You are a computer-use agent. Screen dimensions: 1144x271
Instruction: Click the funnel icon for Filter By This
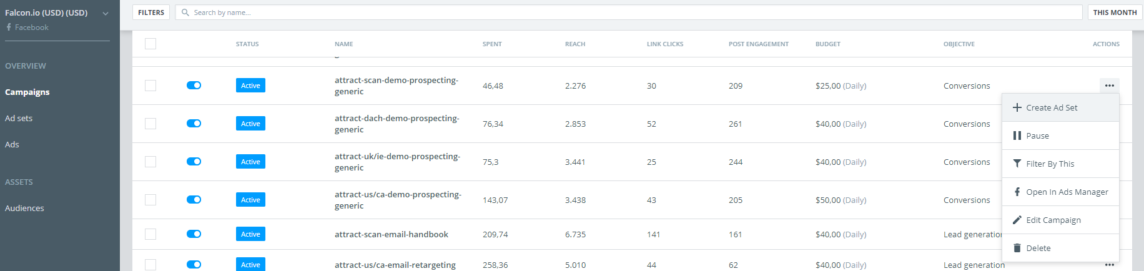pos(1017,164)
